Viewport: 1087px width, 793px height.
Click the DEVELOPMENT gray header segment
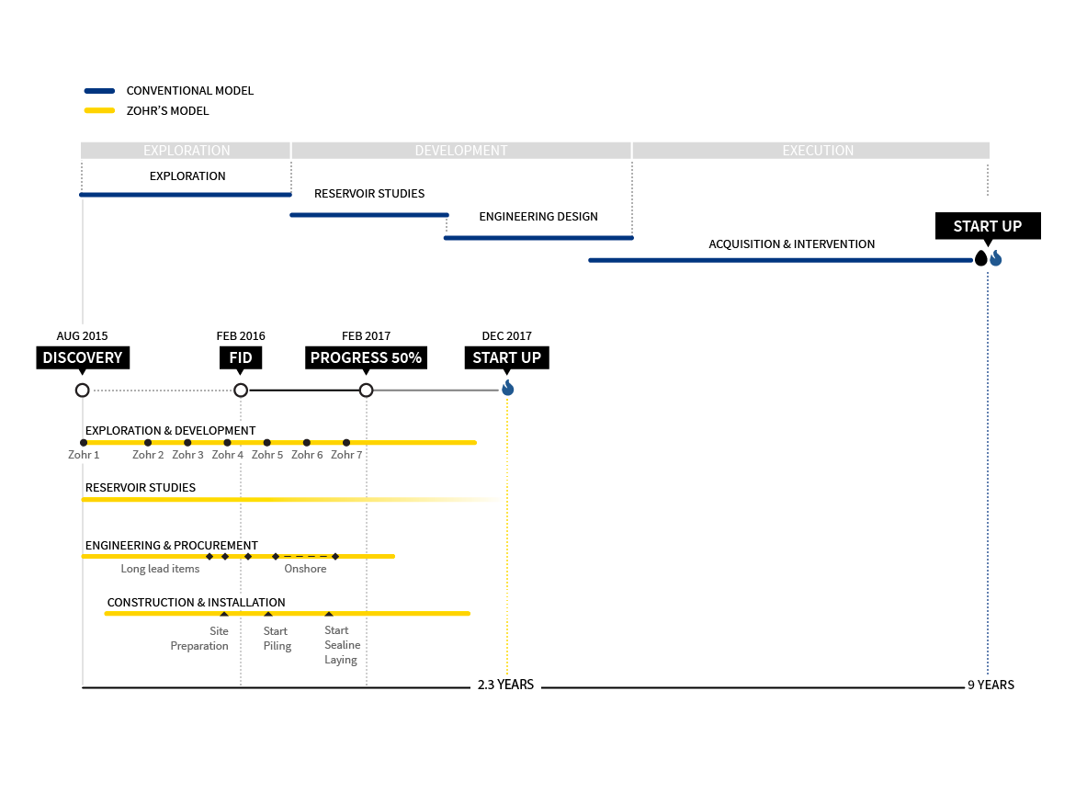461,151
